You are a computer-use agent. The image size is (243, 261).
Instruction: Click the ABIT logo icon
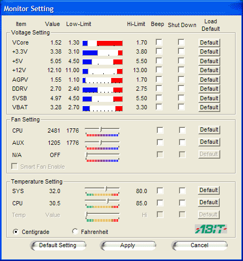point(211,229)
